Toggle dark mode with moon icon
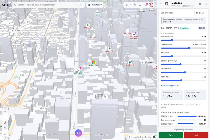 pyautogui.click(x=140, y=5)
